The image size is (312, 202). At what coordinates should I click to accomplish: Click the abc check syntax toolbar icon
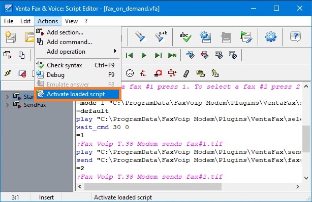click(x=185, y=37)
